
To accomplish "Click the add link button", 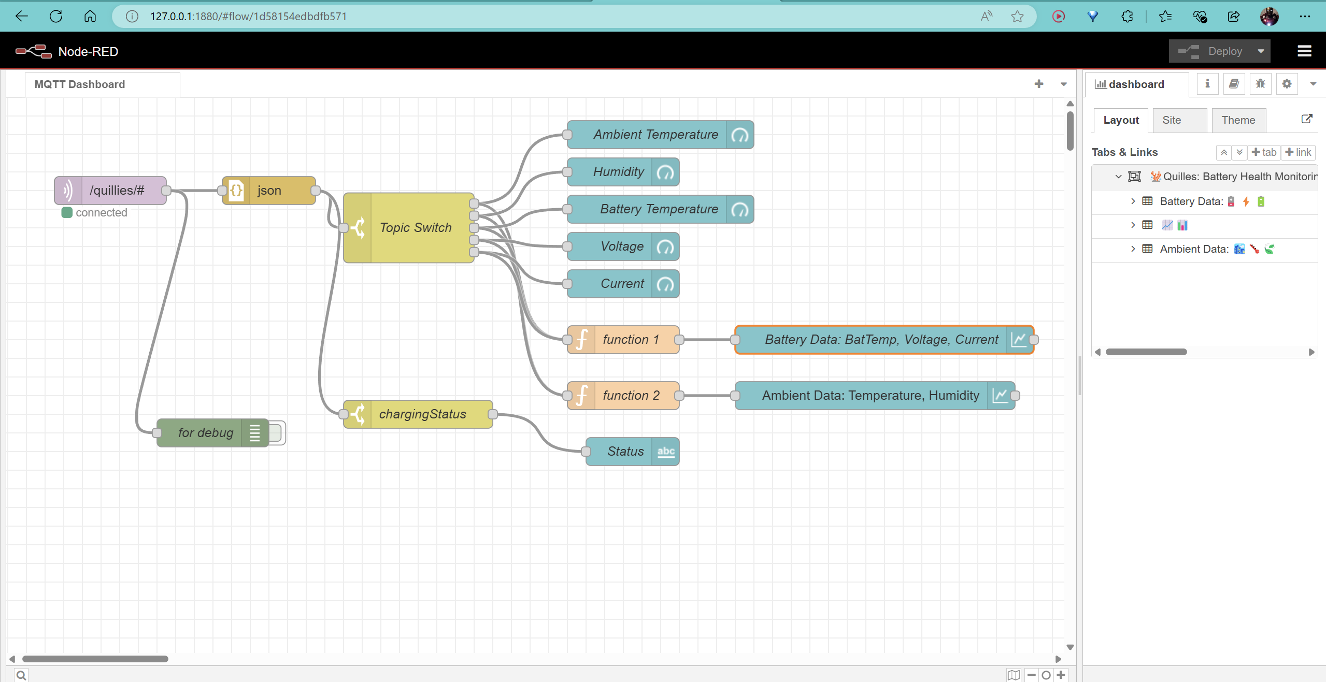I will tap(1298, 152).
